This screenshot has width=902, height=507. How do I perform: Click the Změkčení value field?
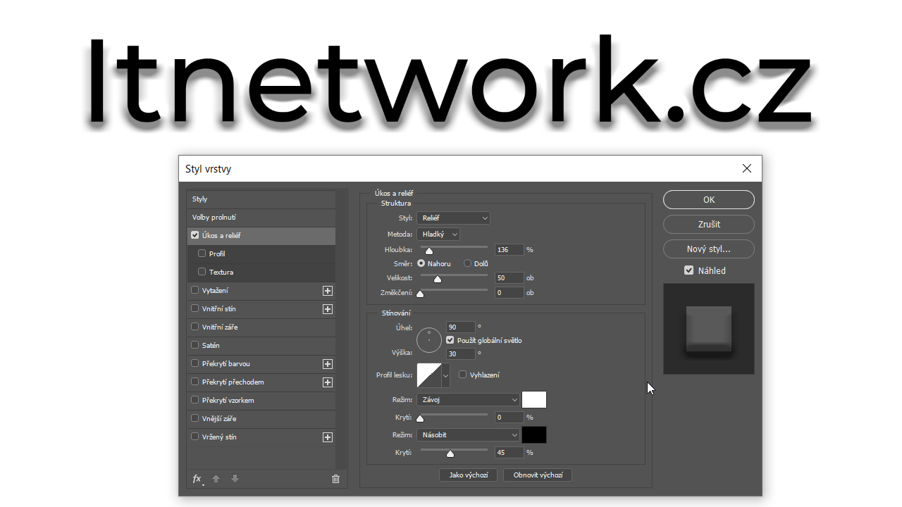(x=509, y=293)
